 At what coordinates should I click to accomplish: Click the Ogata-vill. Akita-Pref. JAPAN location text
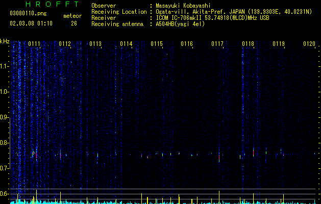[234, 12]
